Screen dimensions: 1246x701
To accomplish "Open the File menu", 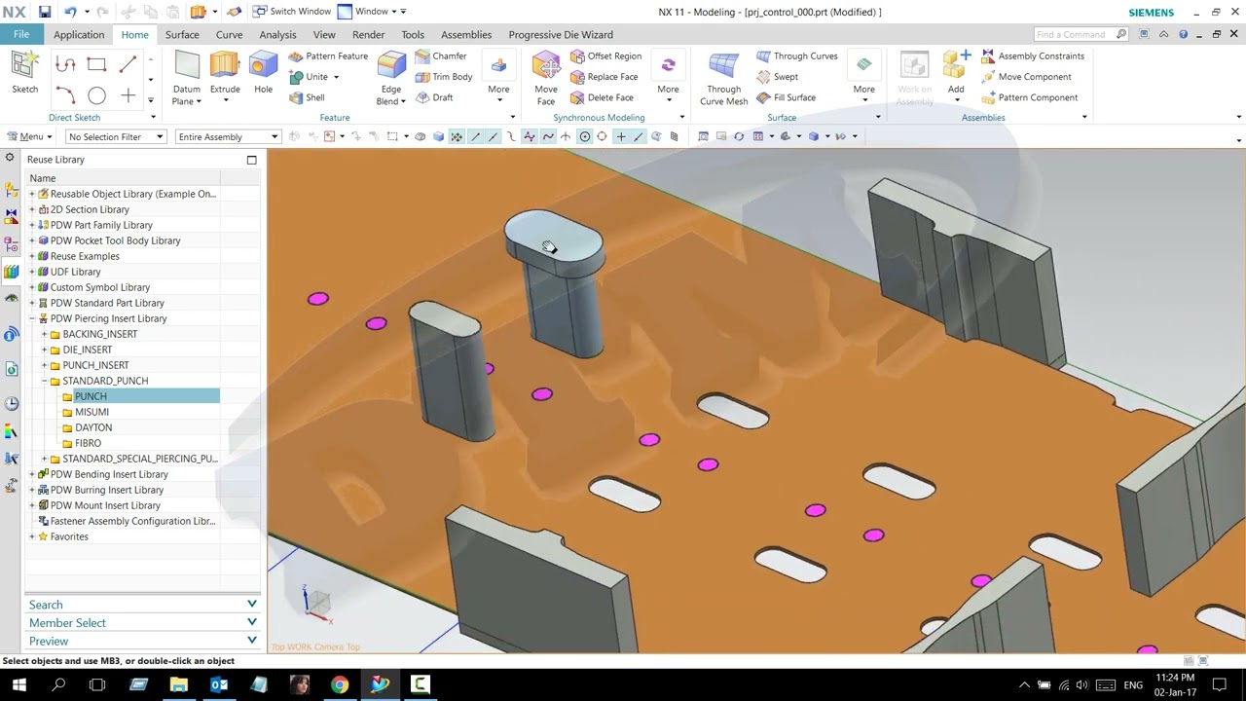I will coord(21,34).
